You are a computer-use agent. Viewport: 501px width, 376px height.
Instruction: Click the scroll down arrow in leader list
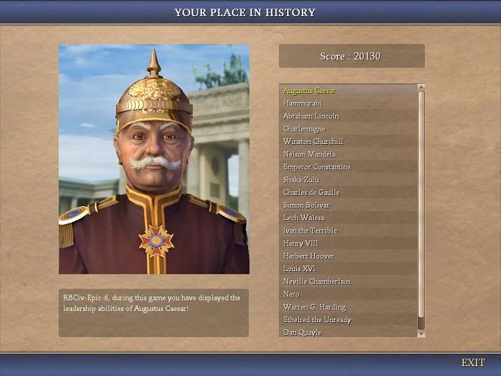421,333
